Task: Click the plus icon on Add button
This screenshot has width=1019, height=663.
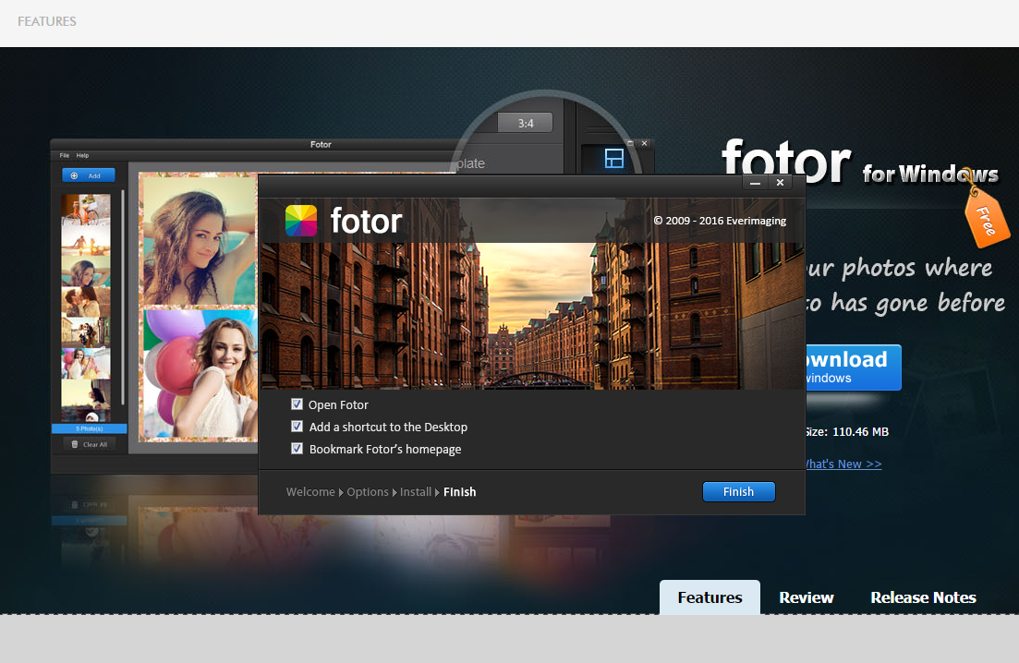Action: (x=74, y=175)
